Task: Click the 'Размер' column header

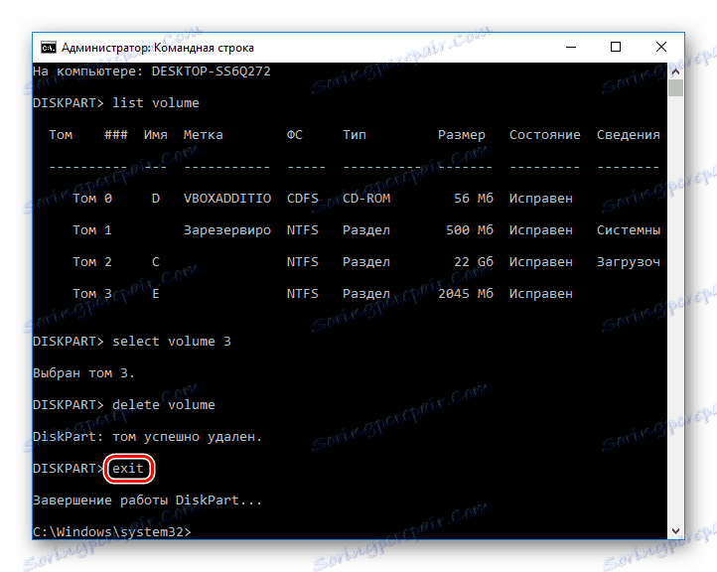Action: (x=462, y=135)
